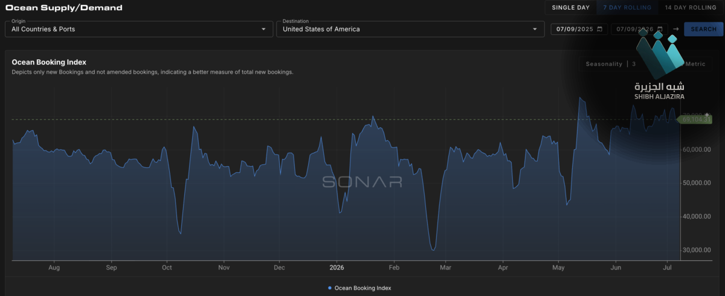The height and width of the screenshot is (296, 725).
Task: Toggle the Ocean Booking Index legend item
Action: 359,288
